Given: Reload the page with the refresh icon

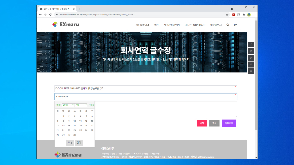Looking at the screenshot, I should tap(50, 15).
